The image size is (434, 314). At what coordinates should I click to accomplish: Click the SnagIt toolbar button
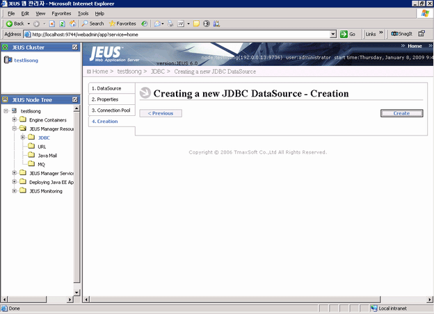(x=401, y=34)
